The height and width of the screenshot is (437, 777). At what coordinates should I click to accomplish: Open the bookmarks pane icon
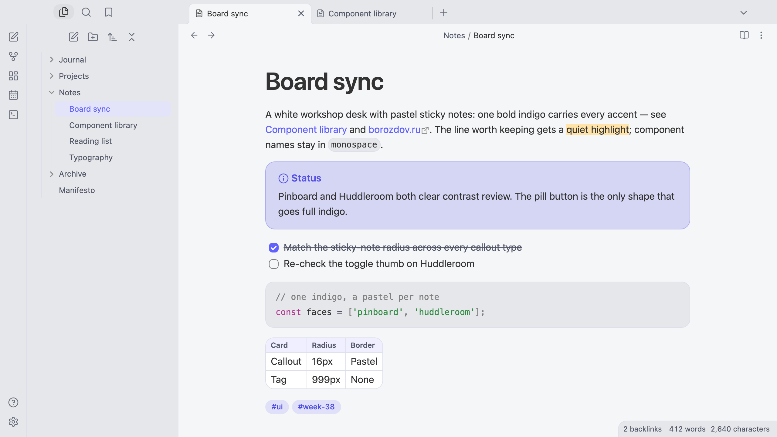tap(109, 12)
